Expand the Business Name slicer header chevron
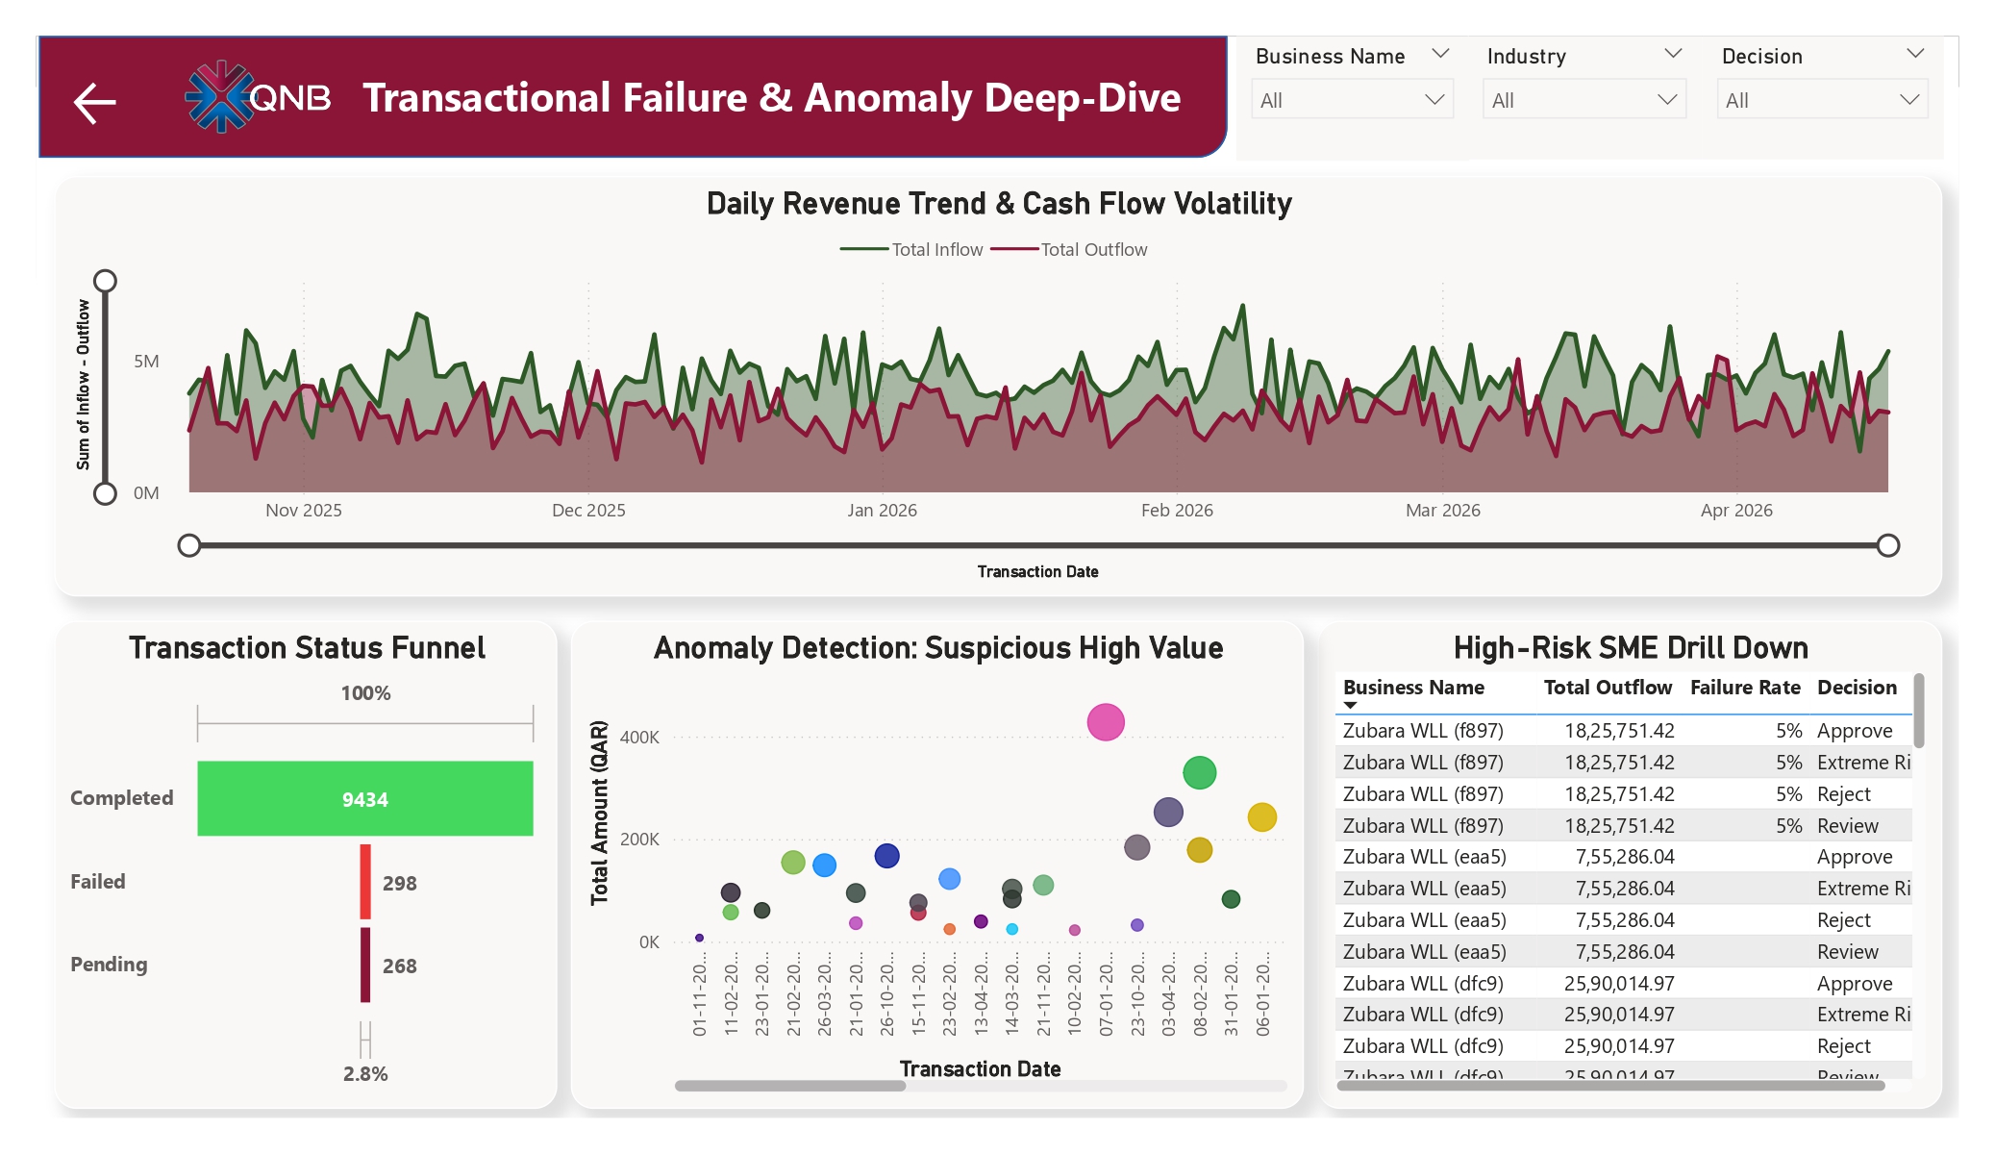The image size is (1995, 1154). [1440, 54]
